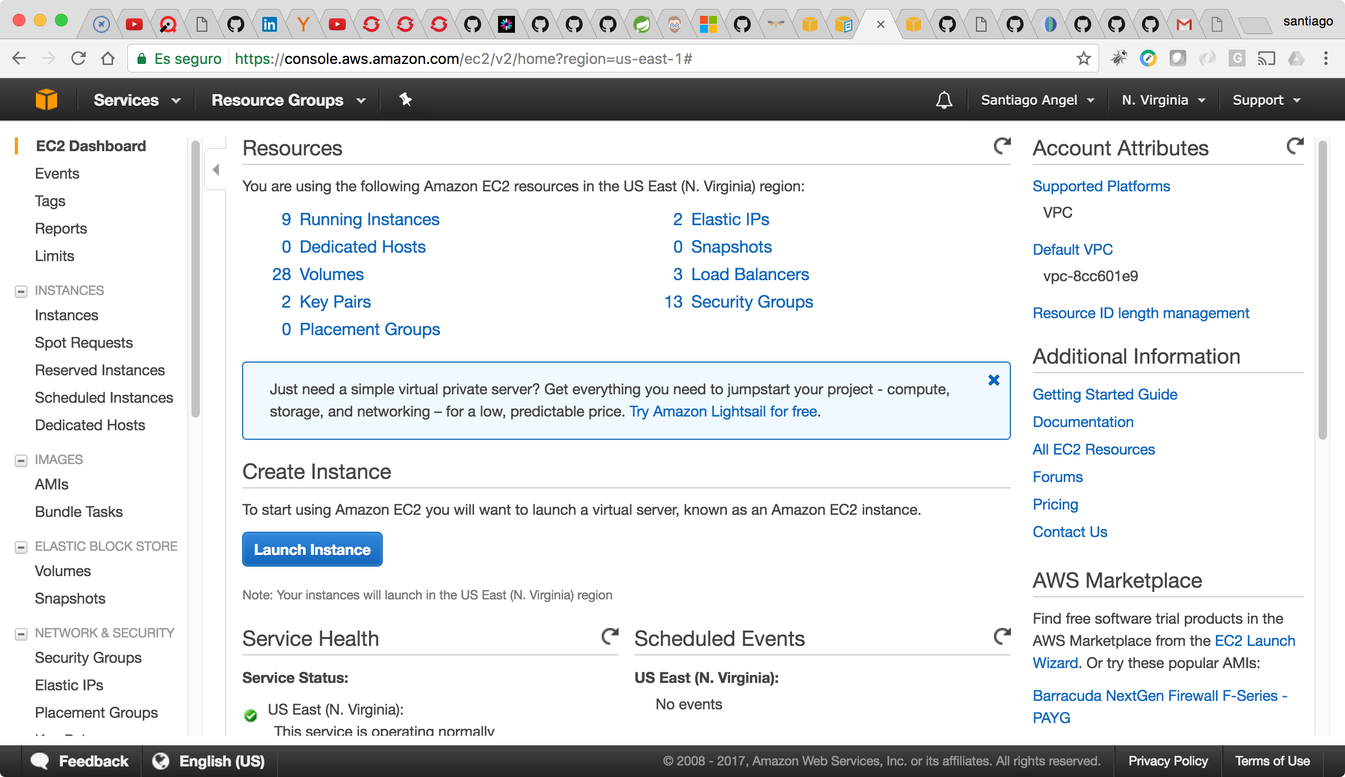Open the Support dropdown

pos(1267,100)
